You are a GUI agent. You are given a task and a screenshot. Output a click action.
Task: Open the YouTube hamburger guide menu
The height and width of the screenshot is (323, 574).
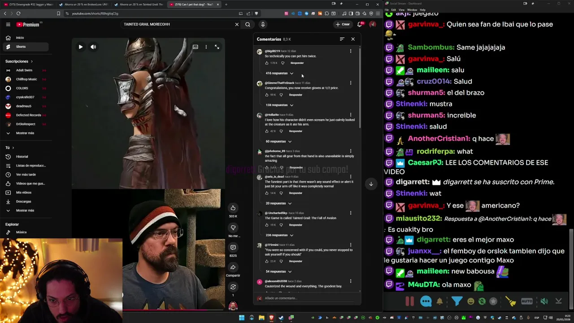coord(8,24)
